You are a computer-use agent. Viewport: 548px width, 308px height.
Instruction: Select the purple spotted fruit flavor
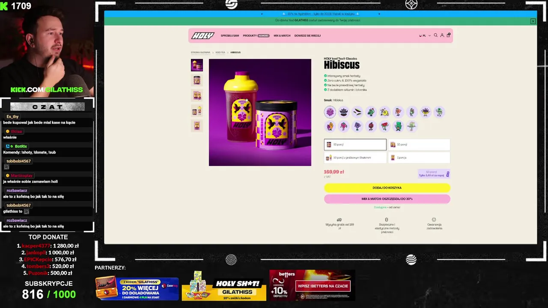pyautogui.click(x=426, y=112)
